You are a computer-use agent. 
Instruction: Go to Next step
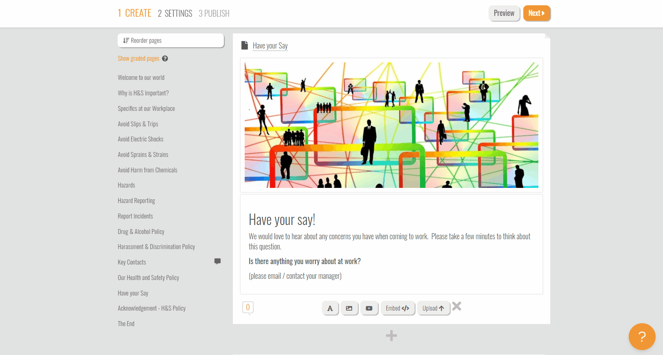coord(537,13)
